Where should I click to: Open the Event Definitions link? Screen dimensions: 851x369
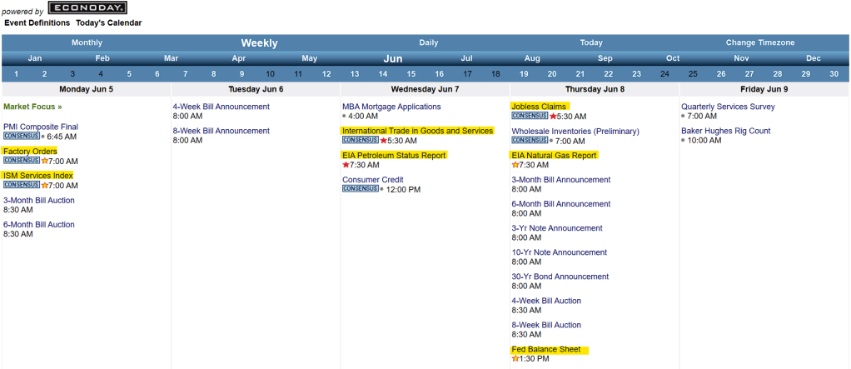[x=37, y=22]
